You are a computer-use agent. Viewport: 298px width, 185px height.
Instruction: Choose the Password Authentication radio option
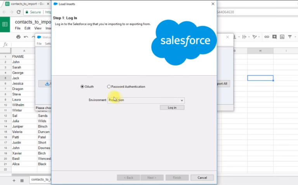pyautogui.click(x=109, y=86)
